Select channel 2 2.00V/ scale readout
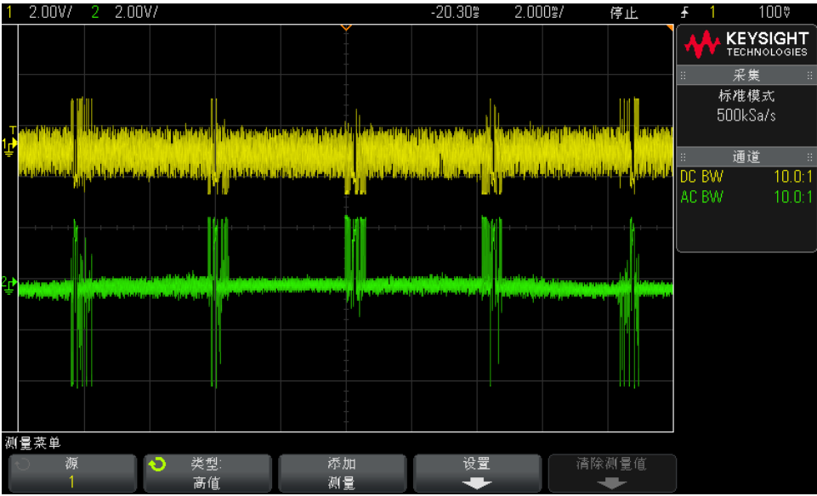Viewport: 817px width, 496px height. (136, 12)
